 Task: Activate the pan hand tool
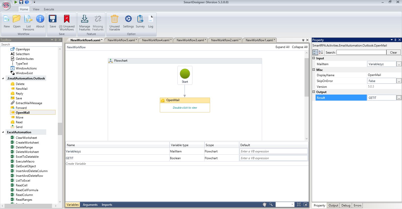point(264,204)
